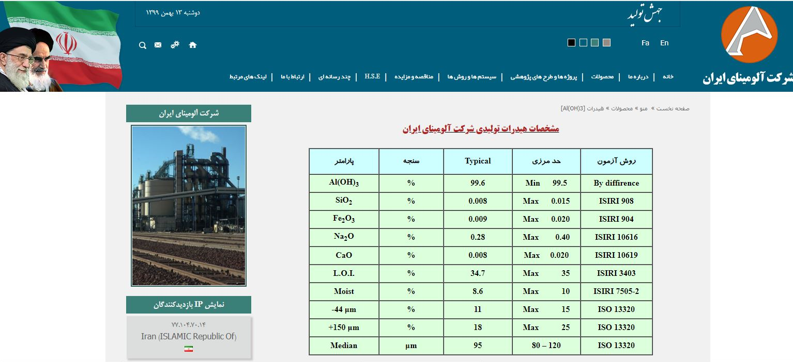
Task: Click the limit range 80 – 120
Action: [546, 345]
